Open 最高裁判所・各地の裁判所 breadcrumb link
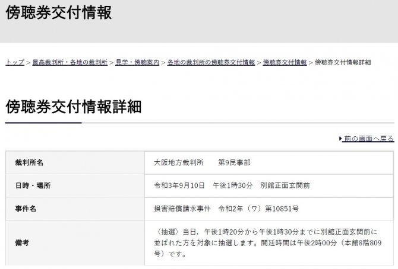 click(70, 62)
